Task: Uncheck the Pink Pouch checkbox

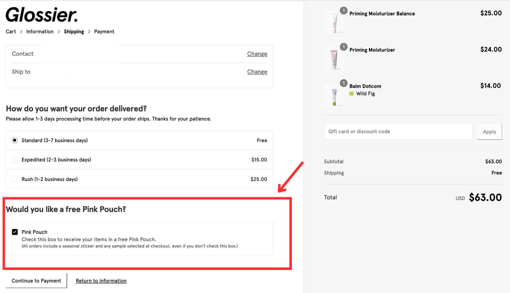Action: [x=15, y=232]
